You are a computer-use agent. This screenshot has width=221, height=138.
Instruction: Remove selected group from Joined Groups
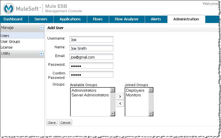[120, 103]
